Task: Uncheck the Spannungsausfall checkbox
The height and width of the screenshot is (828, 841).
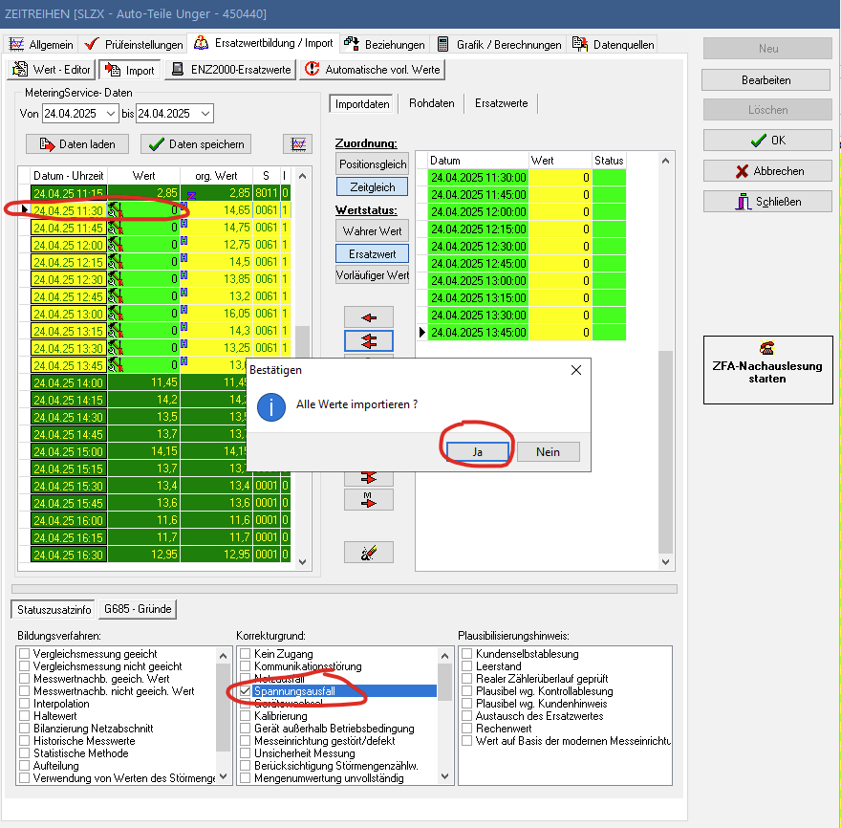Action: pyautogui.click(x=246, y=690)
